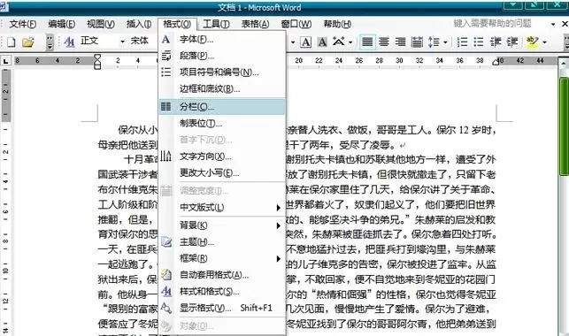Click the yellow highlight pen icon
569x336 pixels.
[x=533, y=42]
